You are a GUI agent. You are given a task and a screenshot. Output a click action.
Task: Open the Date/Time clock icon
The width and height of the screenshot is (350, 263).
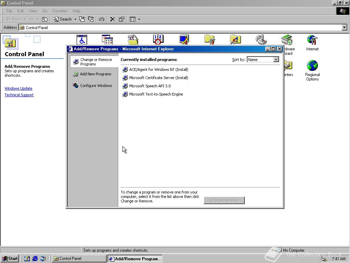[158, 40]
